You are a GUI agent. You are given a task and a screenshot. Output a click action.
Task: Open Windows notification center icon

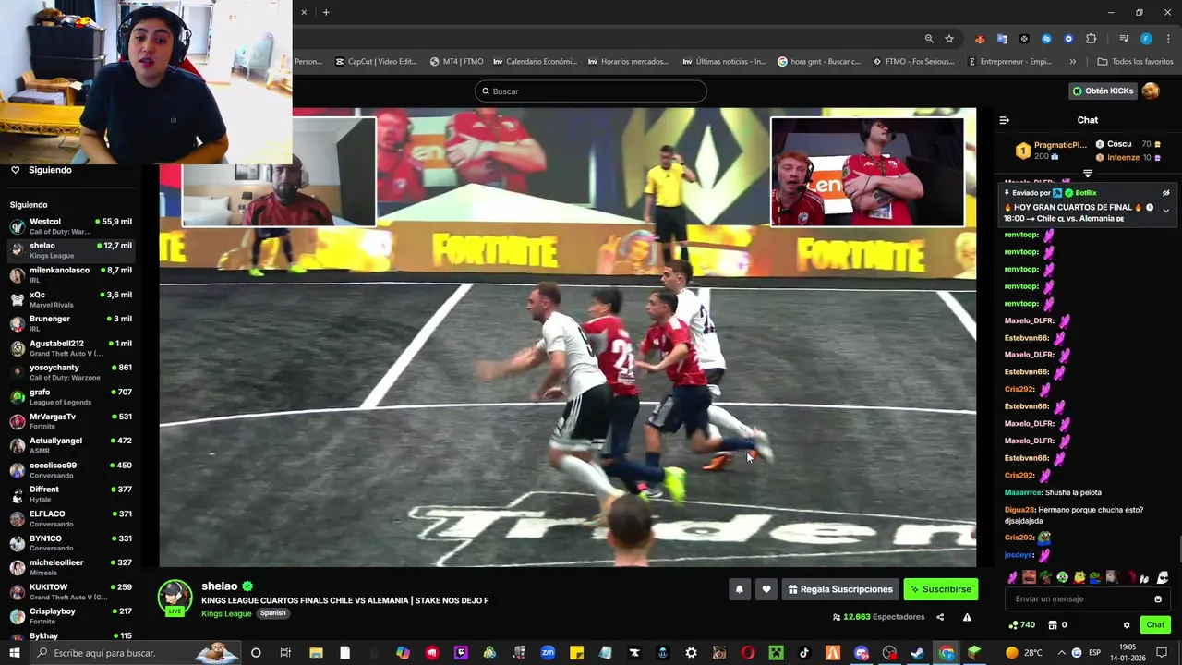1162,653
